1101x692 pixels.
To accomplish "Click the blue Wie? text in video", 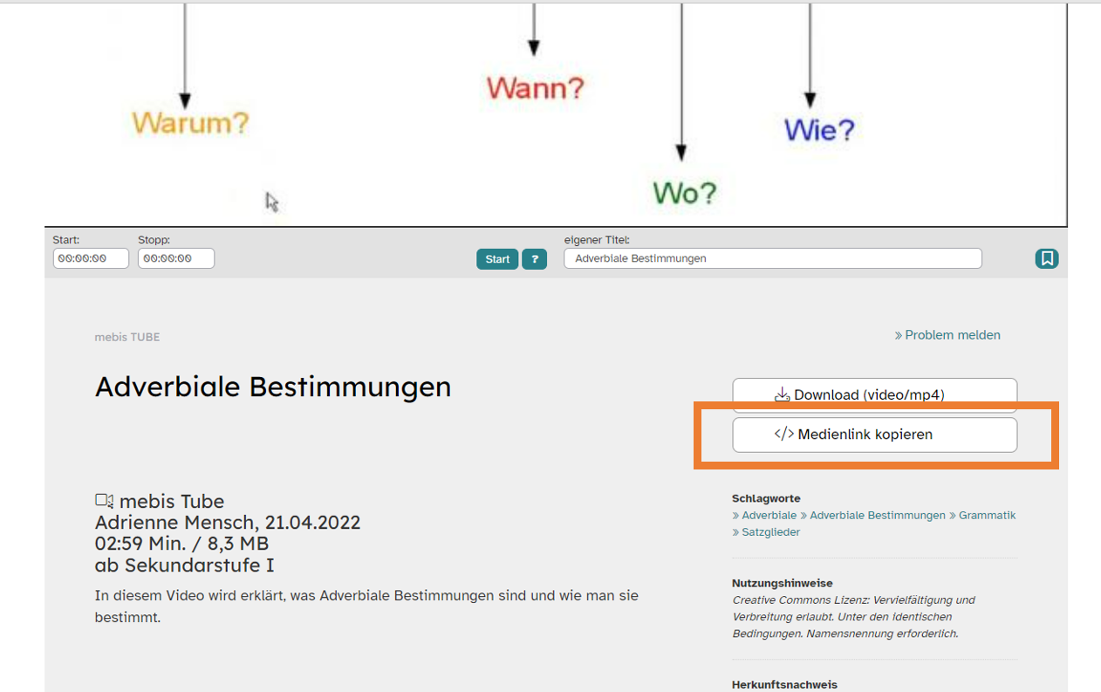I will 819,130.
